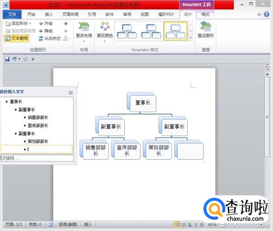Click the empty bullet input line
273x231 pixels.
tap(36, 149)
